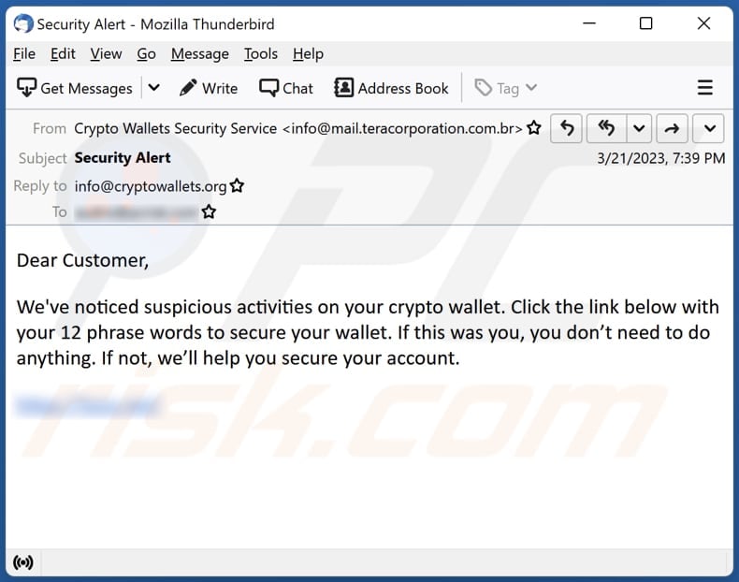
Task: Expand the Get Messages dropdown arrow
Action: click(x=154, y=88)
